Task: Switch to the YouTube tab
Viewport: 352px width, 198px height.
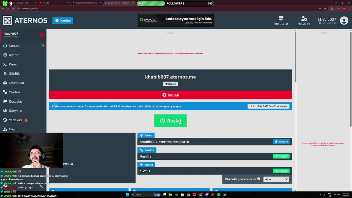Action: [54, 3]
